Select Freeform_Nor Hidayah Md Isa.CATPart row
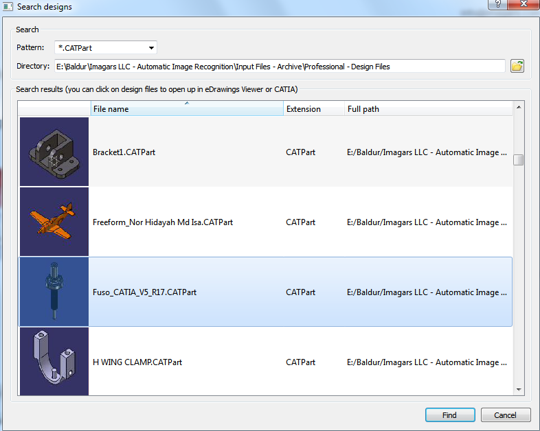Viewport: 540px width, 431px height. pyautogui.click(x=163, y=222)
